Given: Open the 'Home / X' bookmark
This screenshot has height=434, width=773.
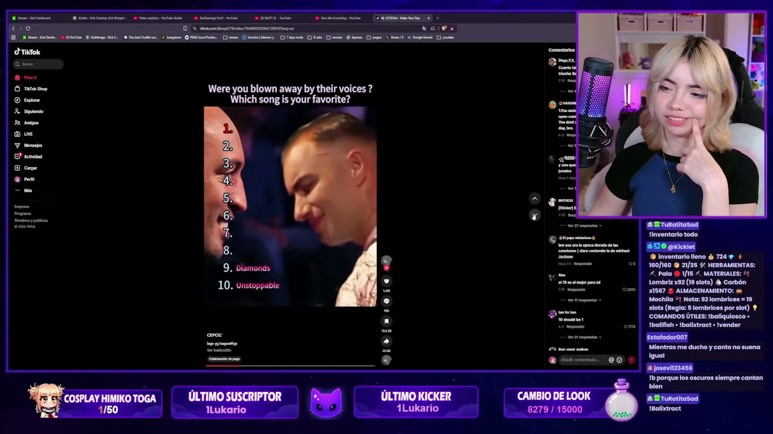Looking at the screenshot, I should 394,37.
